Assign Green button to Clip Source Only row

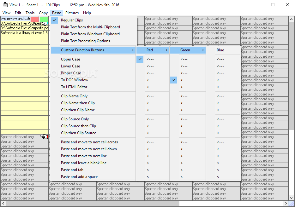[x=188, y=119]
